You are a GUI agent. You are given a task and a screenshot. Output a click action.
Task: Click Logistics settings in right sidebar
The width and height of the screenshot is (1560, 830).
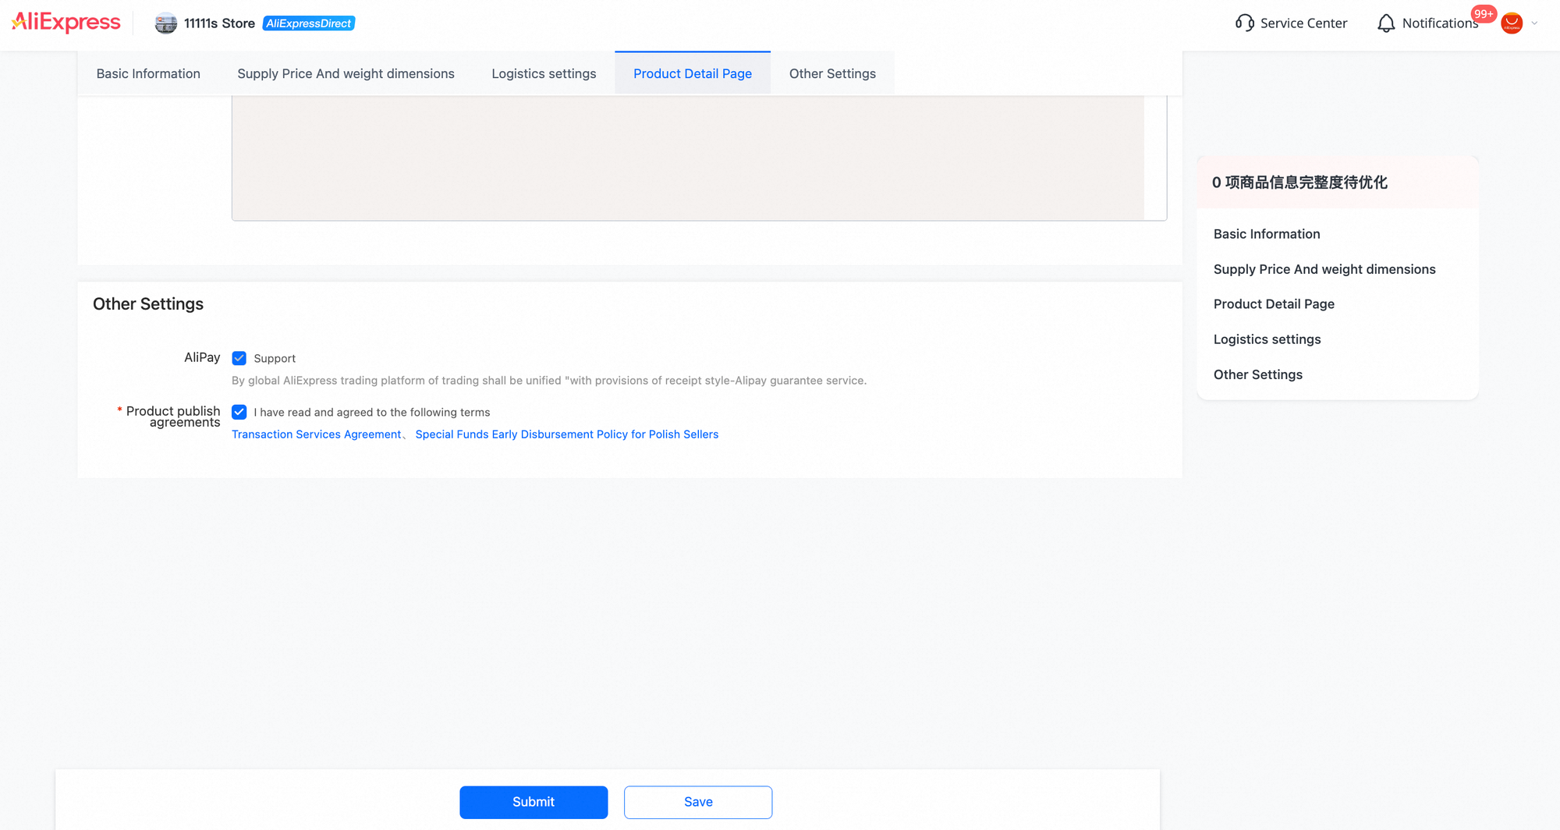(1267, 339)
